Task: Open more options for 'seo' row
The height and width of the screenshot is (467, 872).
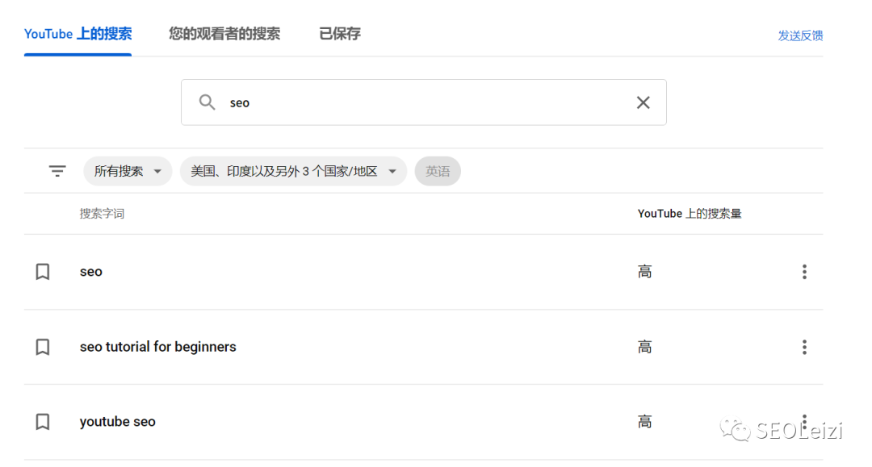Action: (804, 272)
